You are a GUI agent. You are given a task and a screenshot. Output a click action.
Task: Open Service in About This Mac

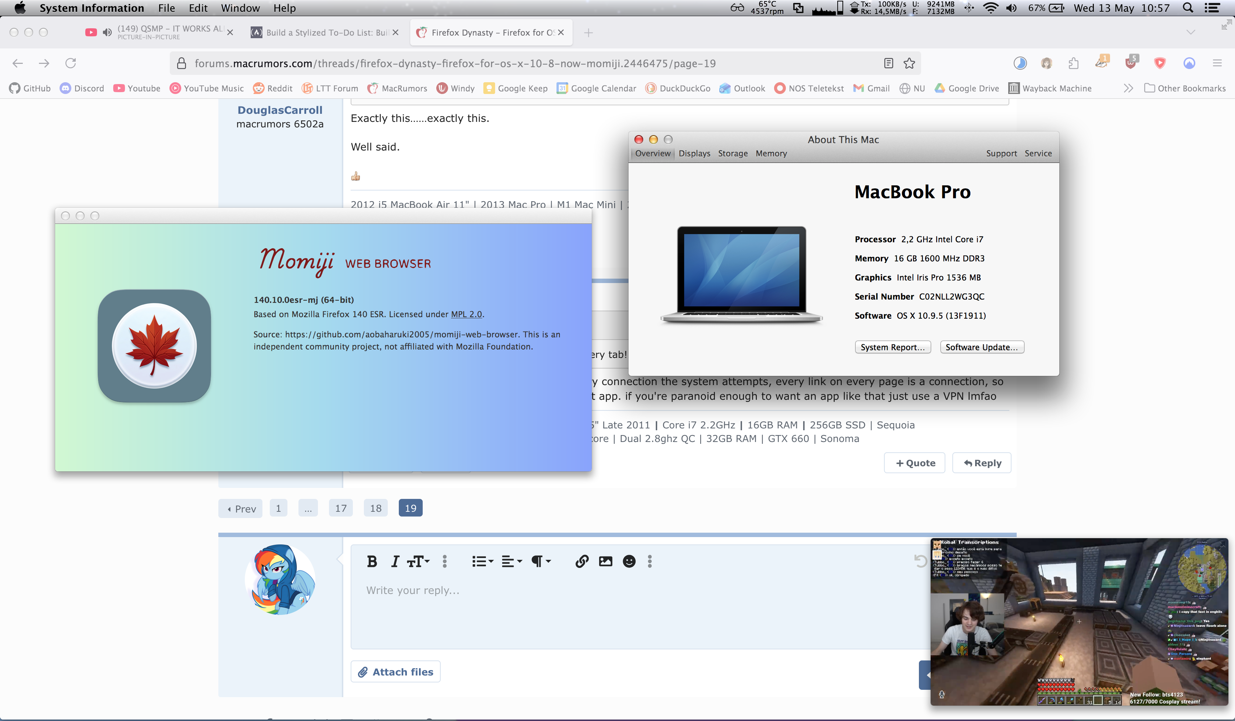coord(1038,153)
